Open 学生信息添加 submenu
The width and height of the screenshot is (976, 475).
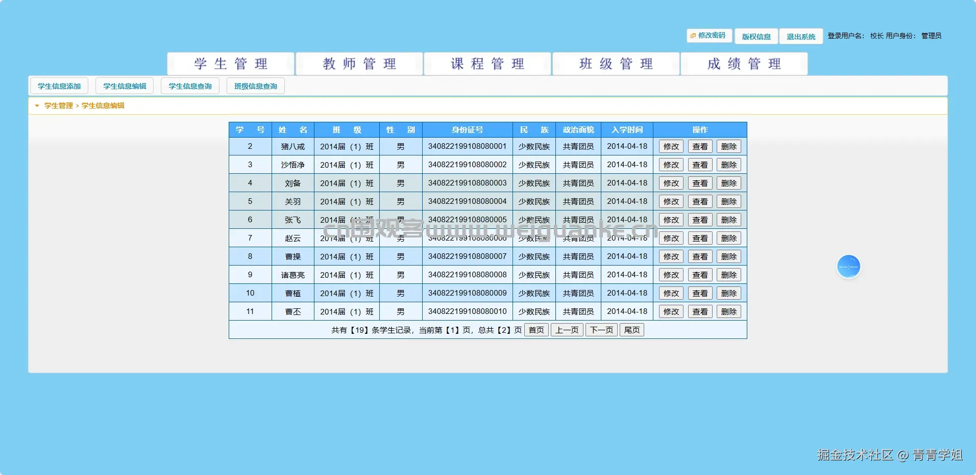pos(59,86)
